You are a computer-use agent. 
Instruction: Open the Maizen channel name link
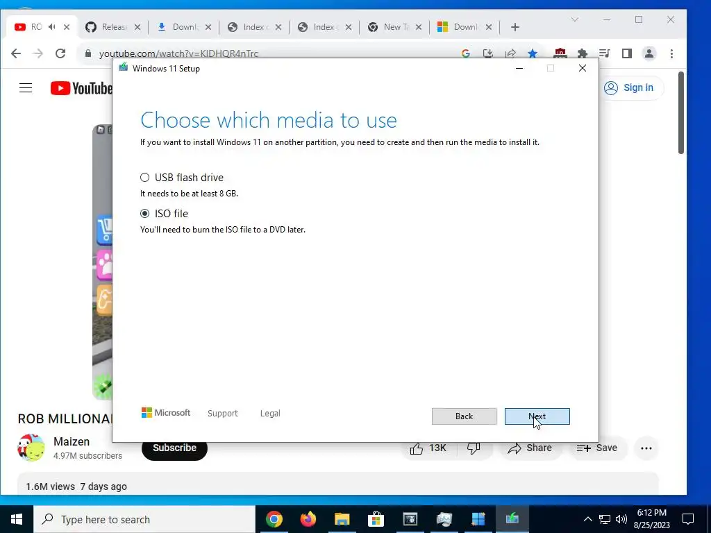pyautogui.click(x=72, y=441)
